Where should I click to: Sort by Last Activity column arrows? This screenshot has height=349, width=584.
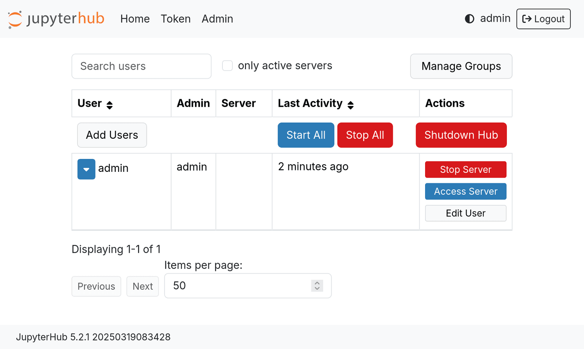351,105
